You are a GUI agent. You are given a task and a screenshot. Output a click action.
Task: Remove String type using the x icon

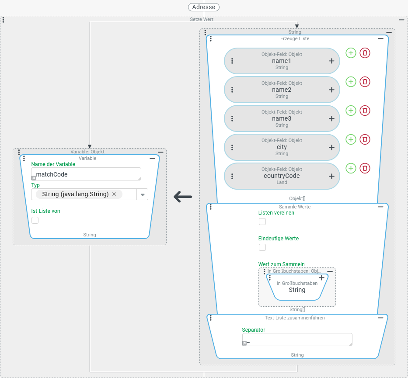pos(114,194)
